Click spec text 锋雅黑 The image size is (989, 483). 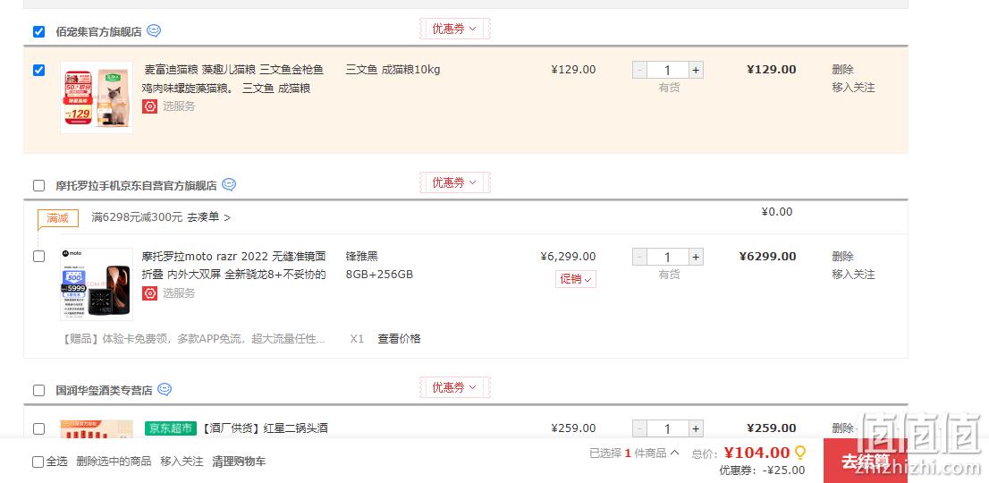[x=362, y=256]
